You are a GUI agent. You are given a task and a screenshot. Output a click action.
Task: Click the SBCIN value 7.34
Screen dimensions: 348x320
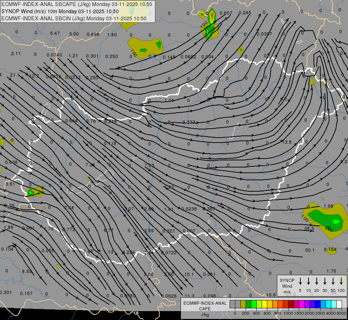click(90, 165)
